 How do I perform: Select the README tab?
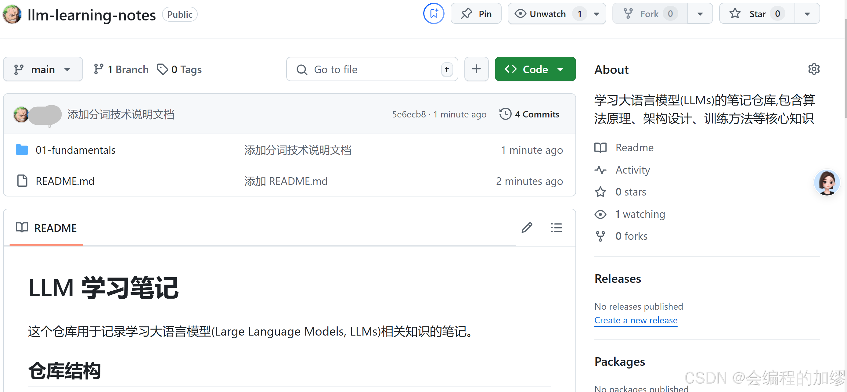point(46,228)
